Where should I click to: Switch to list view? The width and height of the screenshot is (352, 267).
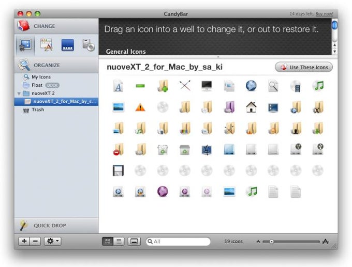[119, 241]
